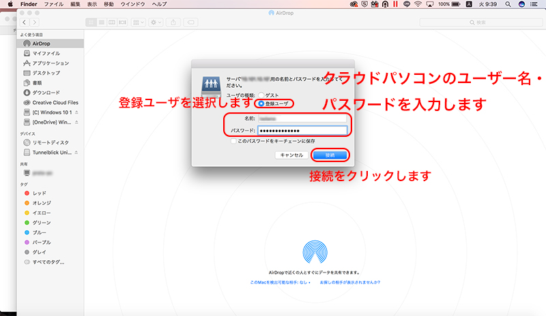Click the パスワード input field
The height and width of the screenshot is (316, 546).
point(302,131)
